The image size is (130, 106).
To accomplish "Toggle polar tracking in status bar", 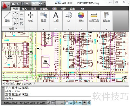I will [62, 103].
